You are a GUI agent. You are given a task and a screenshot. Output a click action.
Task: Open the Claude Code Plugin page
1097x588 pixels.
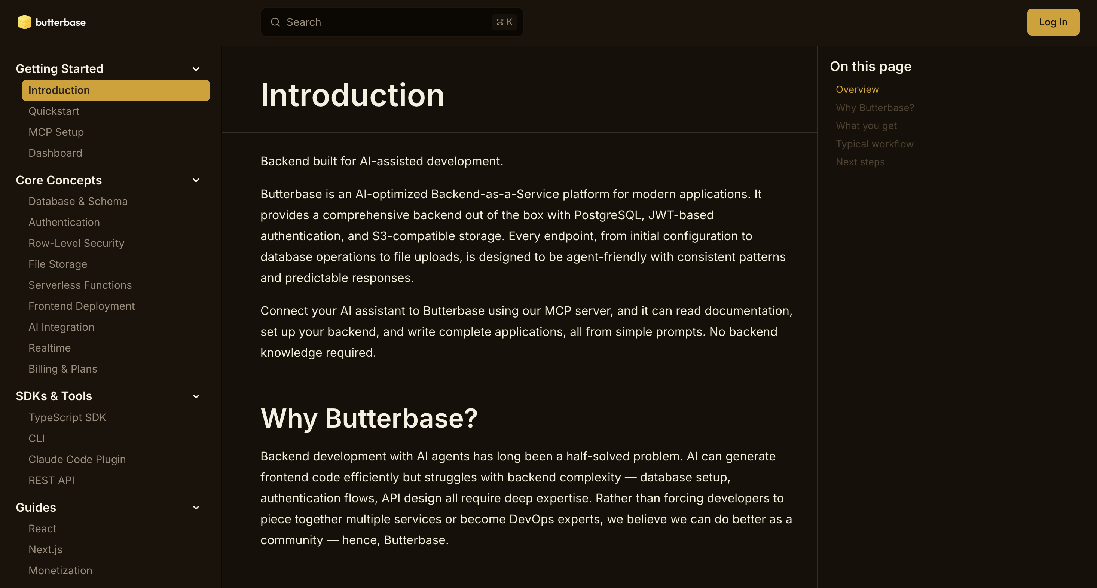coord(77,459)
